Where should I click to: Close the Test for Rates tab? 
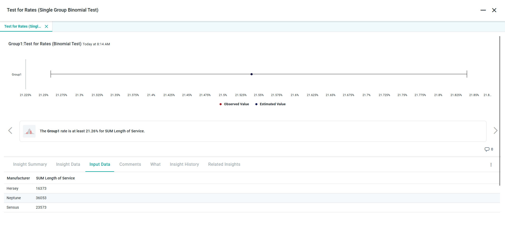[46, 26]
